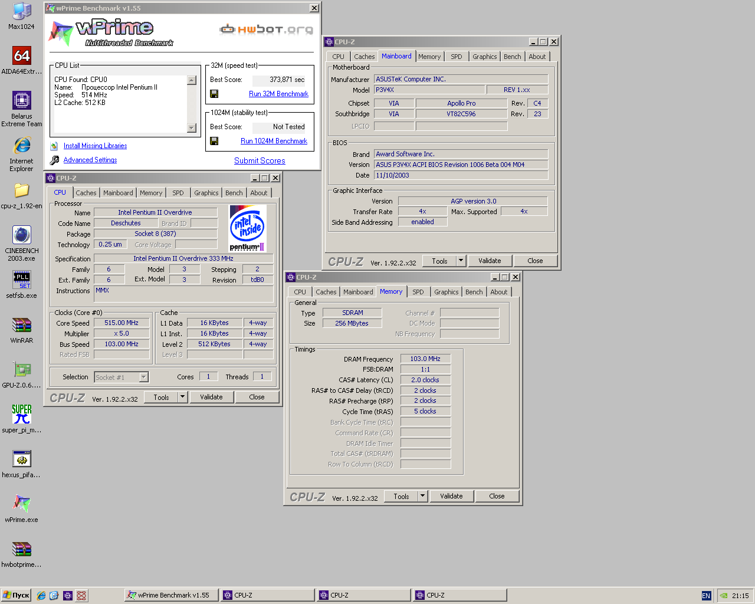Open About tab in Mainboard window
Screen dimensions: 755x604
coord(537,57)
